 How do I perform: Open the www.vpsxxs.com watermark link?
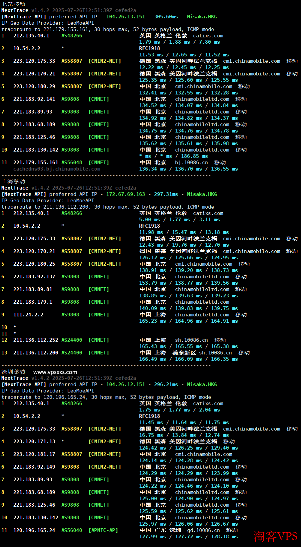pyautogui.click(x=55, y=372)
